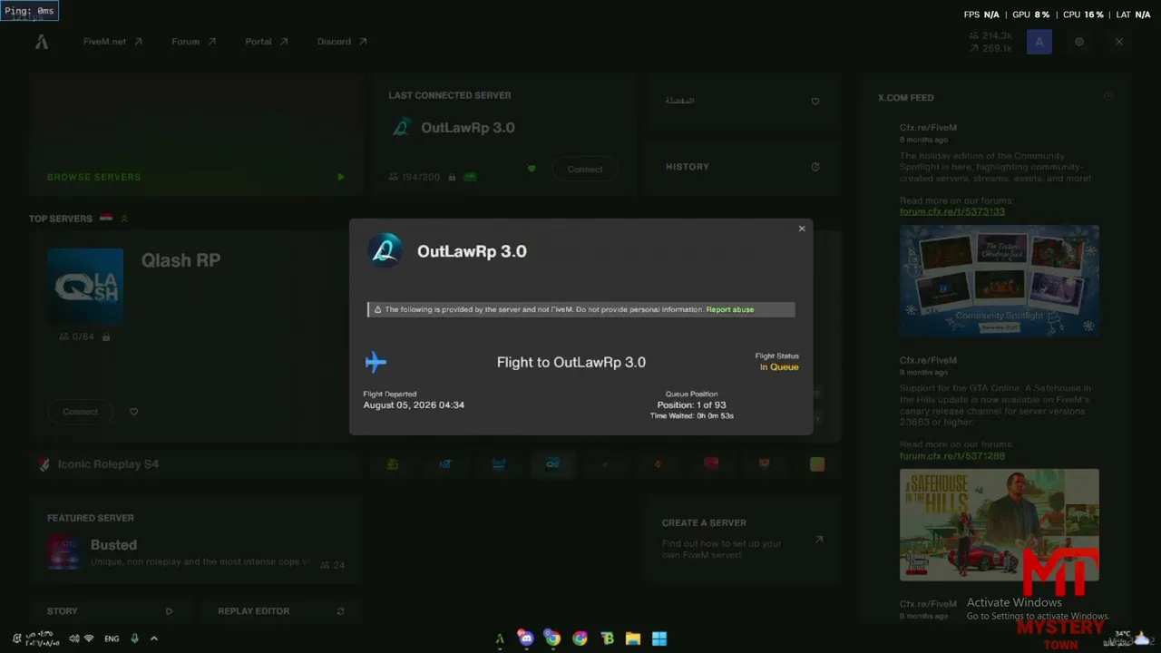Screen dimensions: 1161x653
Task: Close the OutLawRp 3.0 queue dialog
Action: (x=802, y=229)
